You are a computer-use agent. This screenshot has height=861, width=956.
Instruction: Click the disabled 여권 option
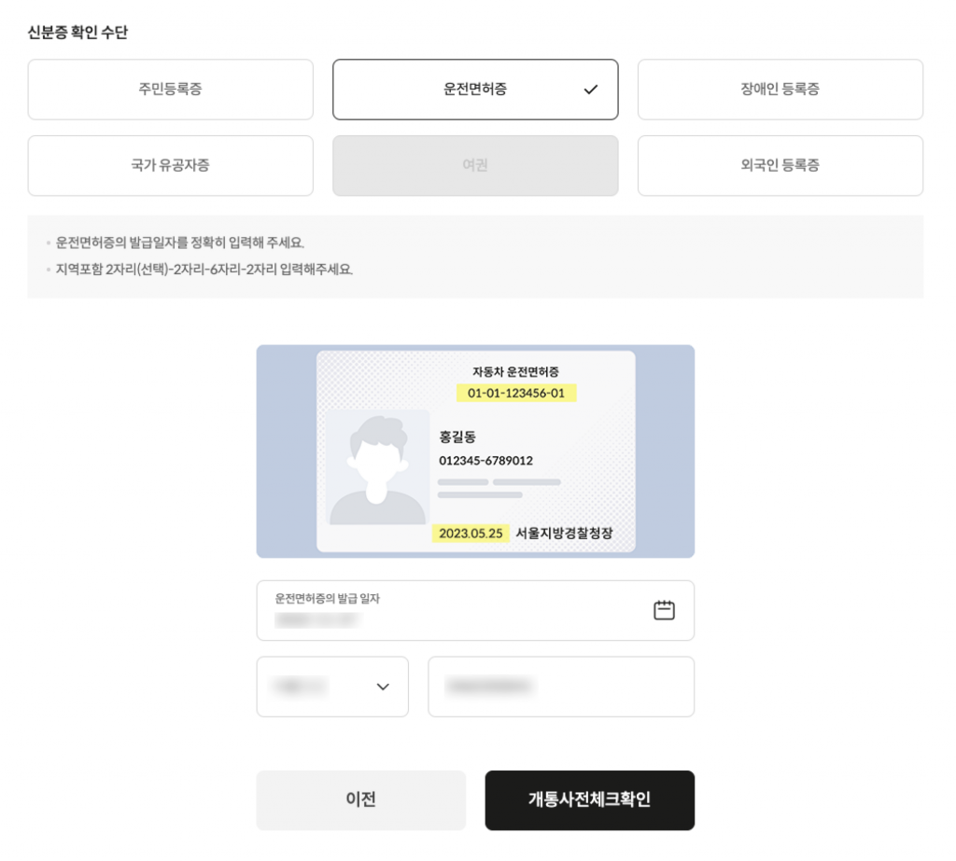(x=475, y=165)
